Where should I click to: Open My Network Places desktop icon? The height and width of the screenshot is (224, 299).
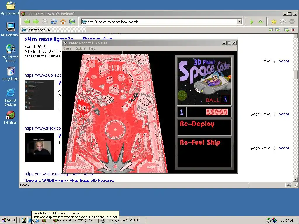pos(10,53)
